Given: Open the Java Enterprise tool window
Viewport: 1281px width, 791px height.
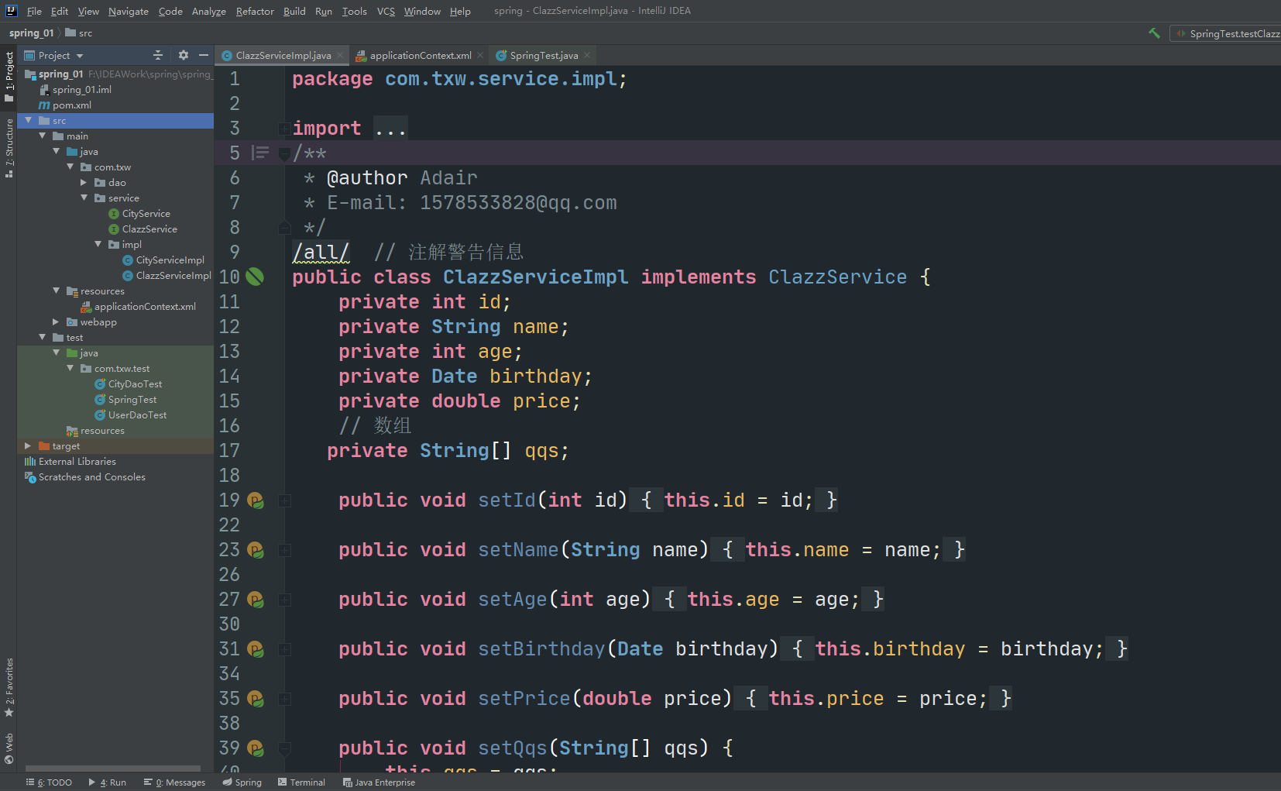Looking at the screenshot, I should click(x=379, y=782).
